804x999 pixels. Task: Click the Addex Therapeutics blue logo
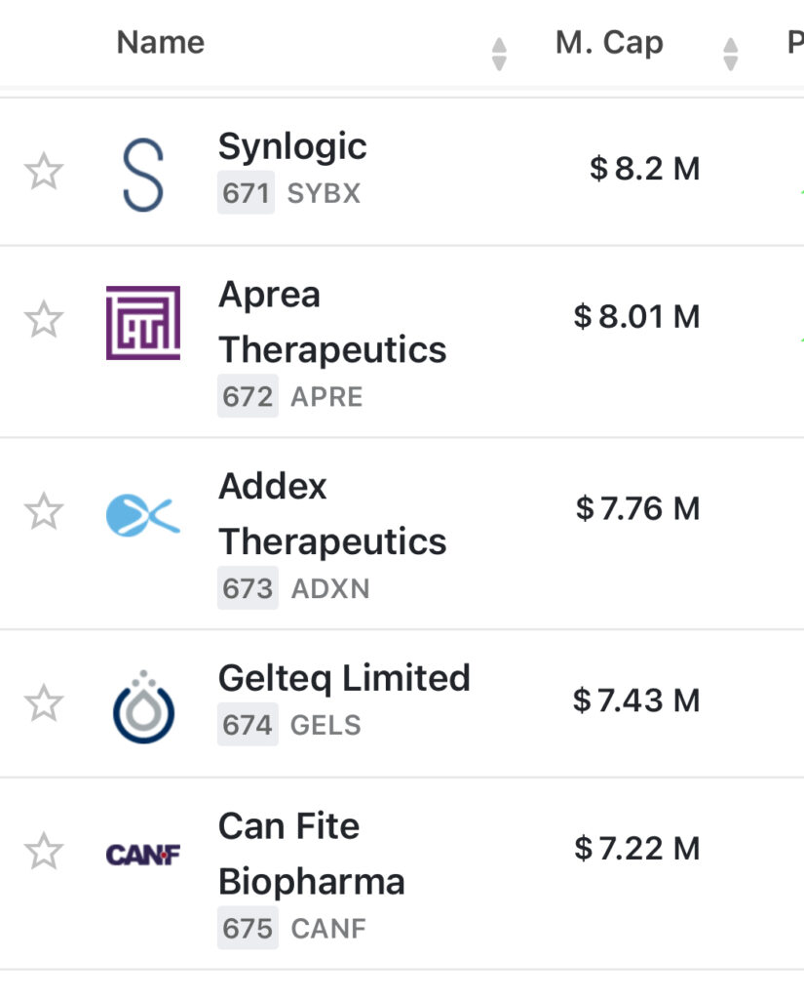(x=142, y=514)
